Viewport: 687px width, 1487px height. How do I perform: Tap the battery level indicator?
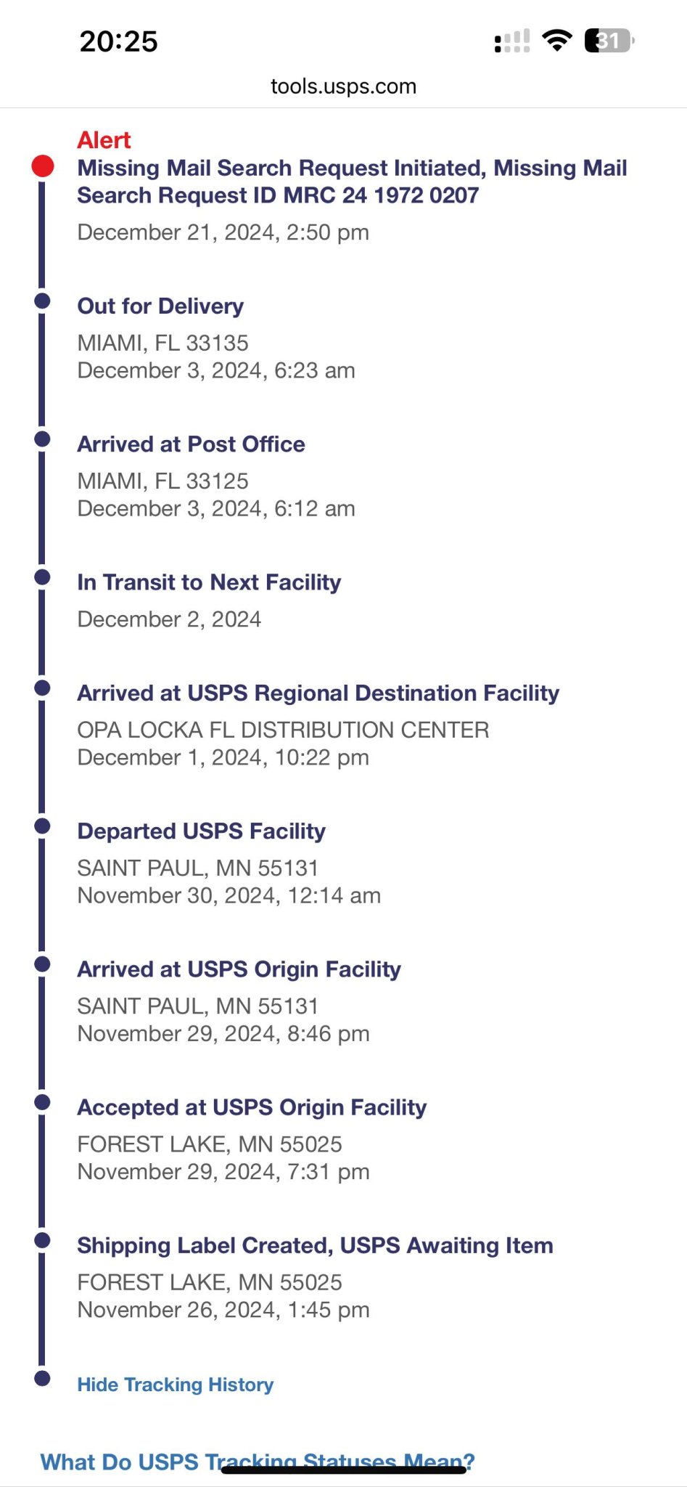point(609,41)
